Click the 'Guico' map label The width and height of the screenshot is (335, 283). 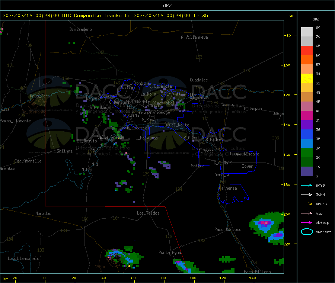tap(227, 105)
